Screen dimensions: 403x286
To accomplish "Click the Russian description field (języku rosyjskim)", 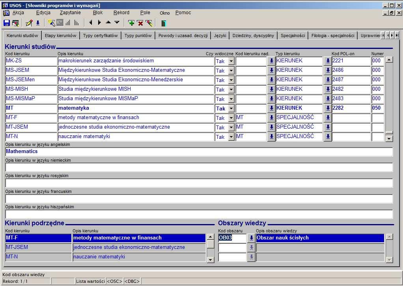I will coord(199,183).
